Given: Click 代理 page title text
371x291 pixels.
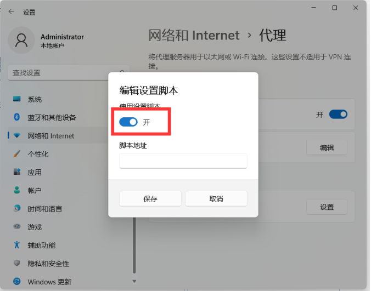Looking at the screenshot, I should pos(273,36).
